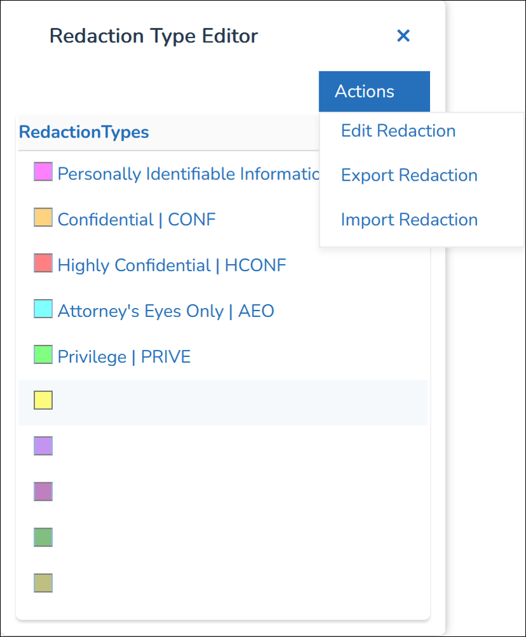Viewport: 526px width, 637px height.
Task: Open the Actions dropdown button
Action: coord(374,92)
